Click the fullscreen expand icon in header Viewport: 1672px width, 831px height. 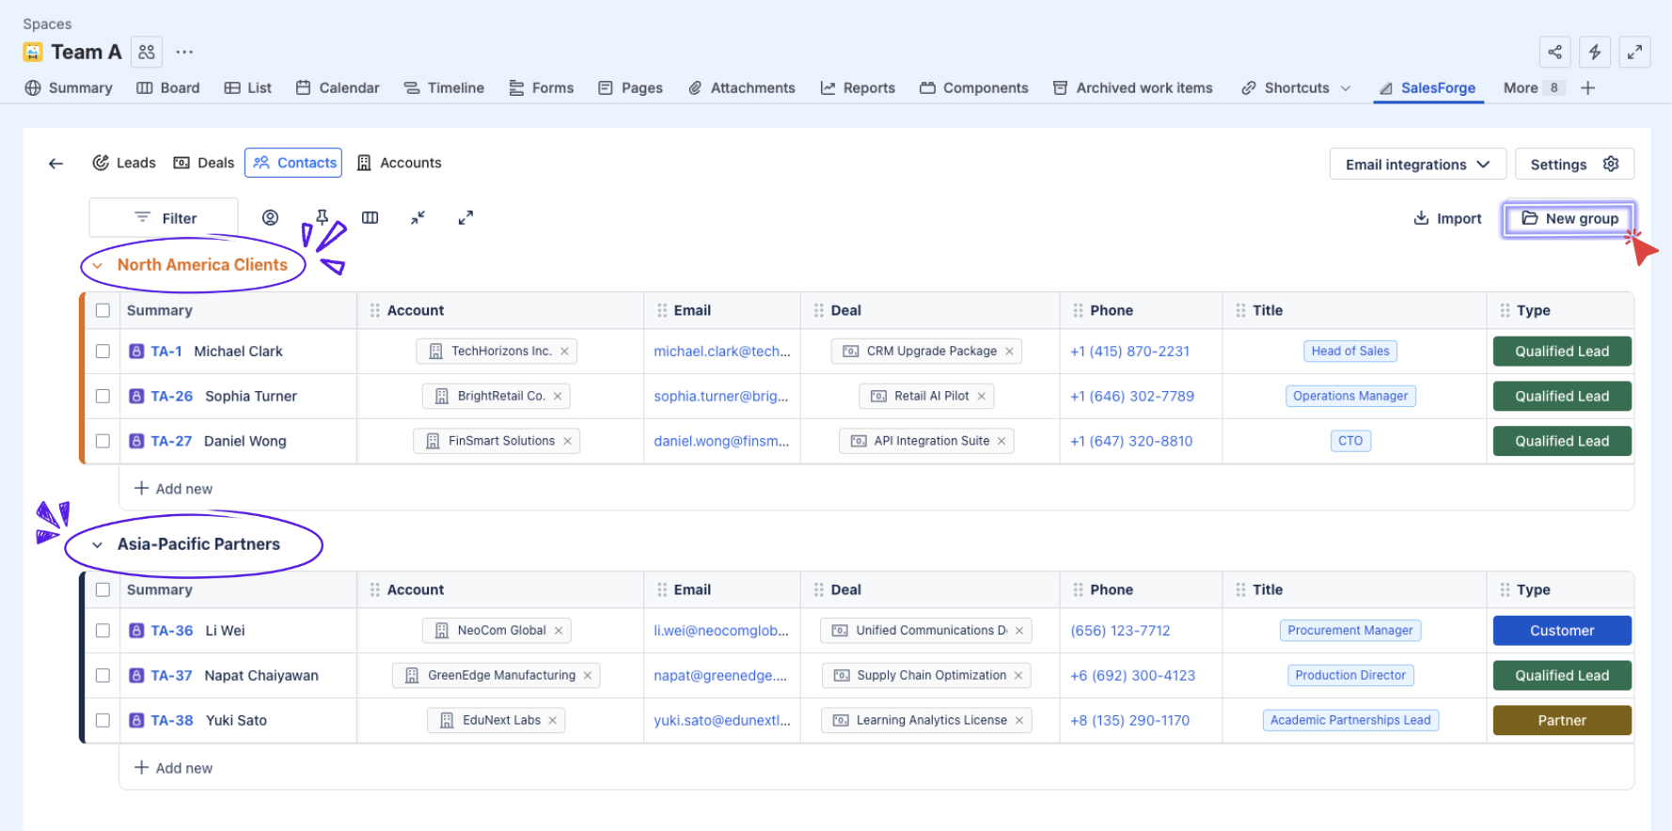(x=1635, y=52)
